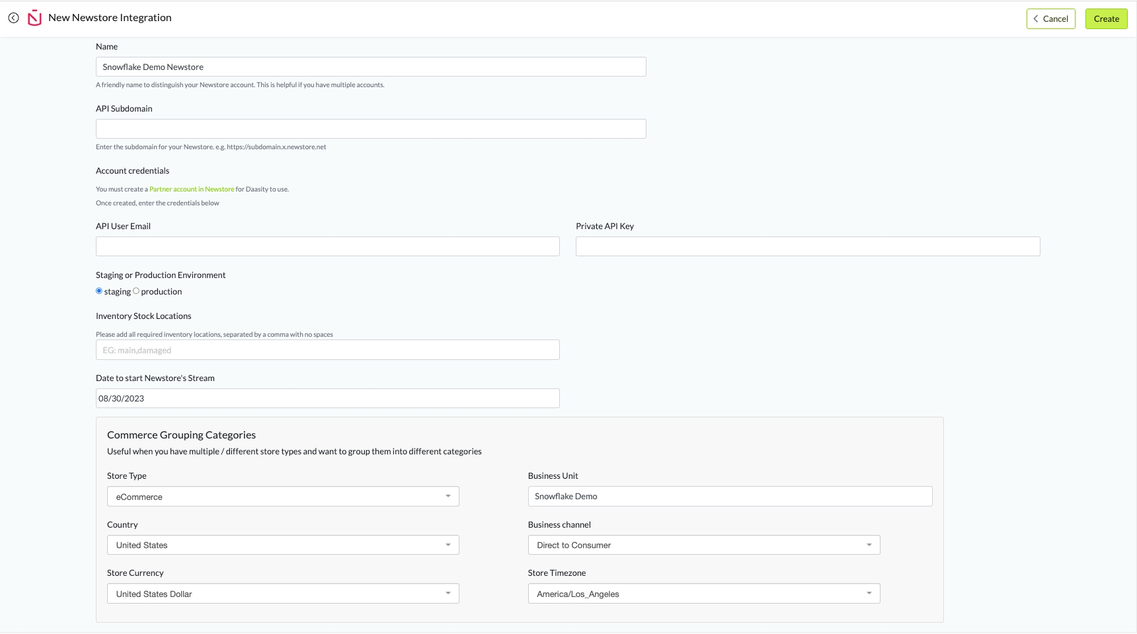This screenshot has width=1137, height=634.
Task: Click the Create button
Action: [x=1106, y=18]
